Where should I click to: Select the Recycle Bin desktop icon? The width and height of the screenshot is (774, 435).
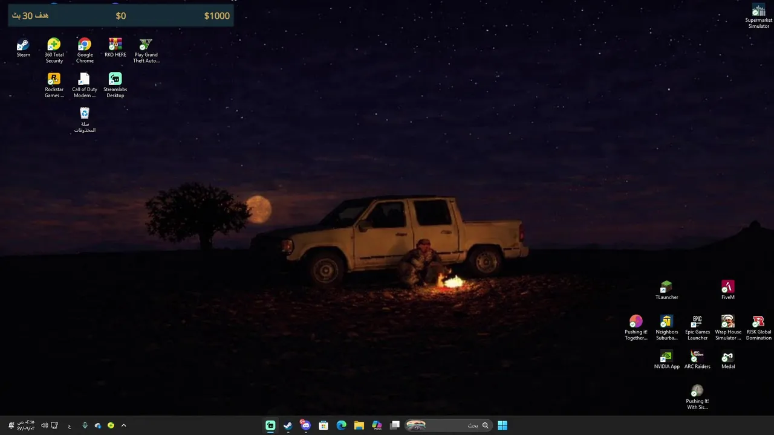tap(85, 120)
